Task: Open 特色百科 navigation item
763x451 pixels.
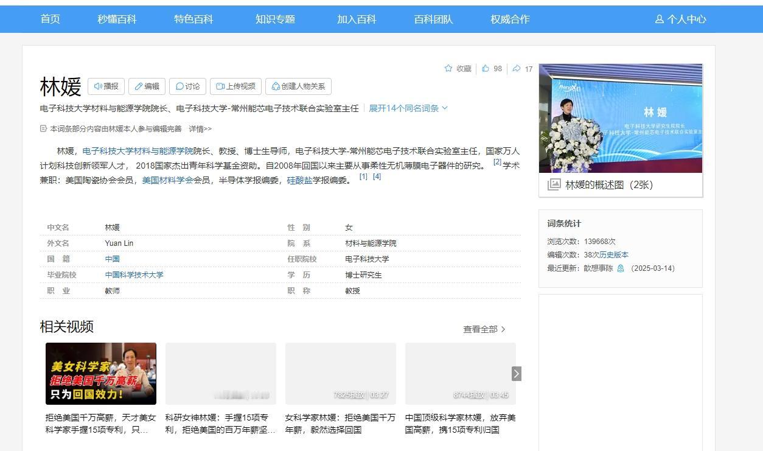Action: click(193, 19)
